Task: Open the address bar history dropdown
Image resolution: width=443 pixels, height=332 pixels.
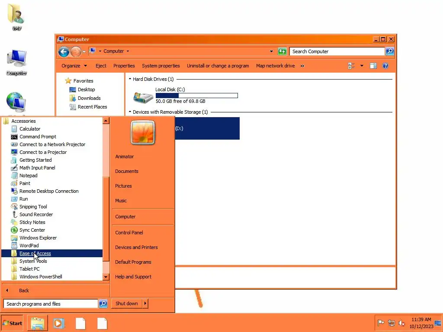Action: pyautogui.click(x=271, y=51)
